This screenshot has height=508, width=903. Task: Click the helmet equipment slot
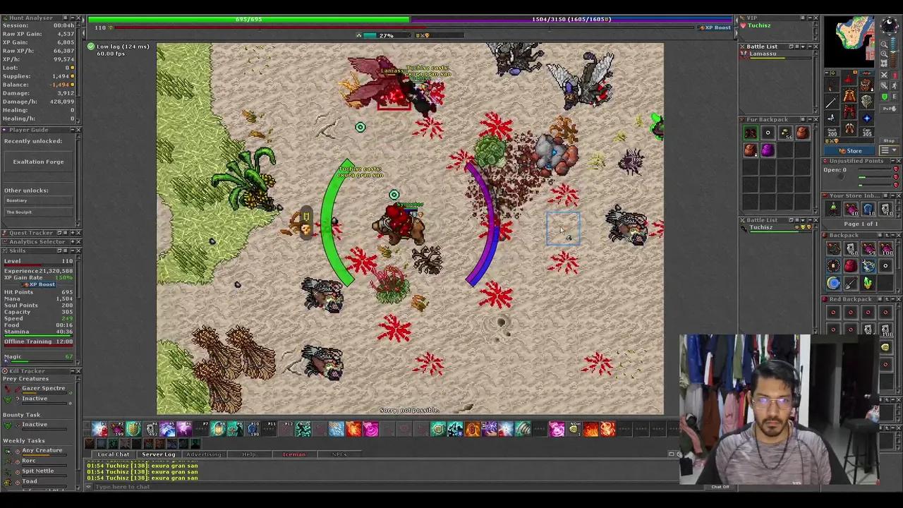click(x=849, y=78)
